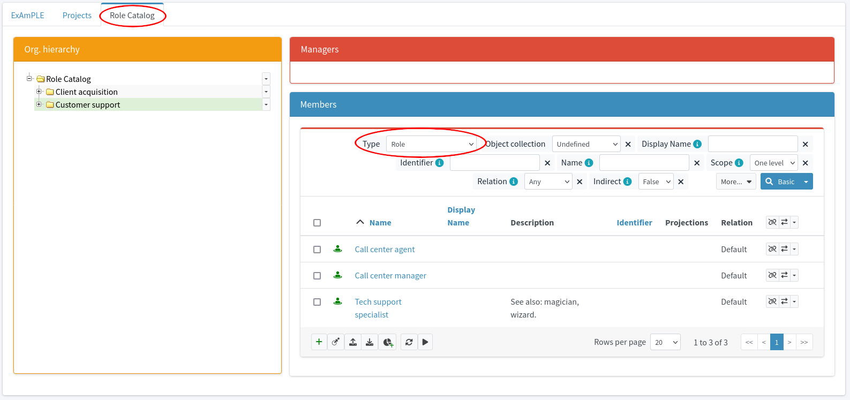Click the Identifier filter input field
Screen dimensions: 850x400
tap(494, 163)
